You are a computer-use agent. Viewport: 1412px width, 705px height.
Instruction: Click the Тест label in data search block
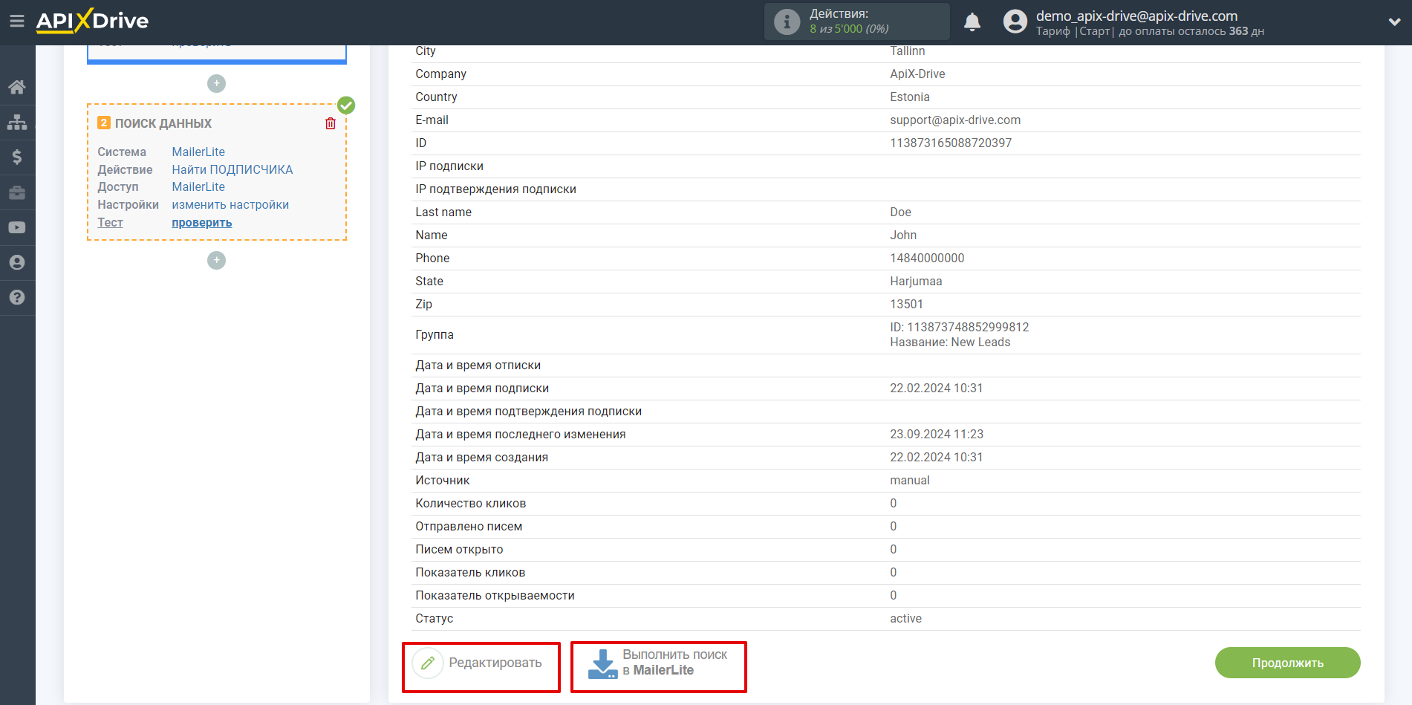click(x=110, y=223)
